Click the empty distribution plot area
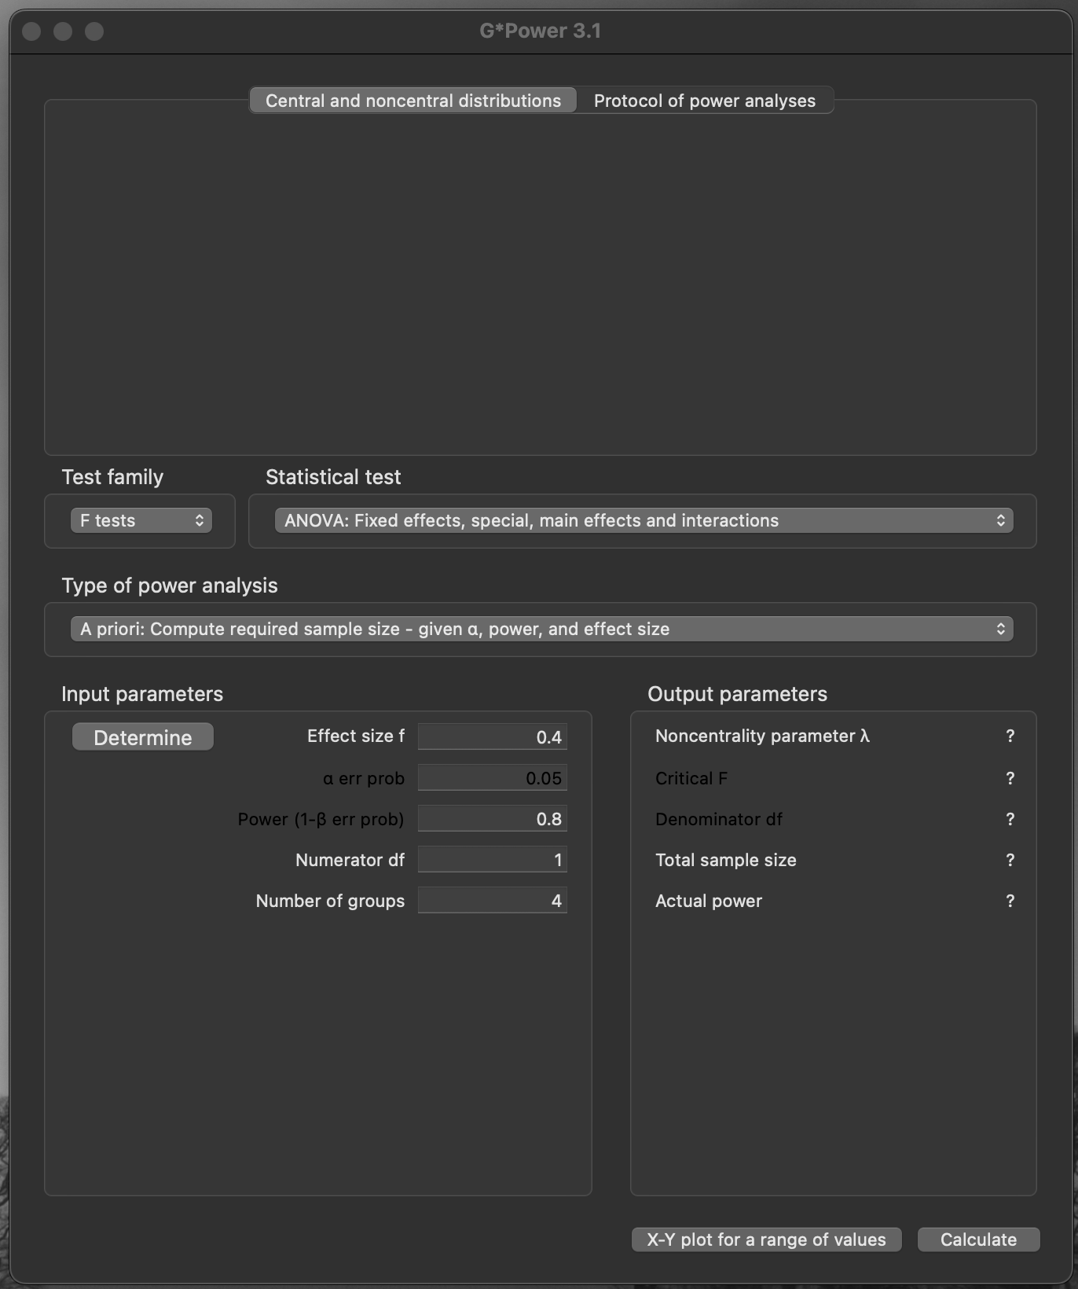 [541, 283]
